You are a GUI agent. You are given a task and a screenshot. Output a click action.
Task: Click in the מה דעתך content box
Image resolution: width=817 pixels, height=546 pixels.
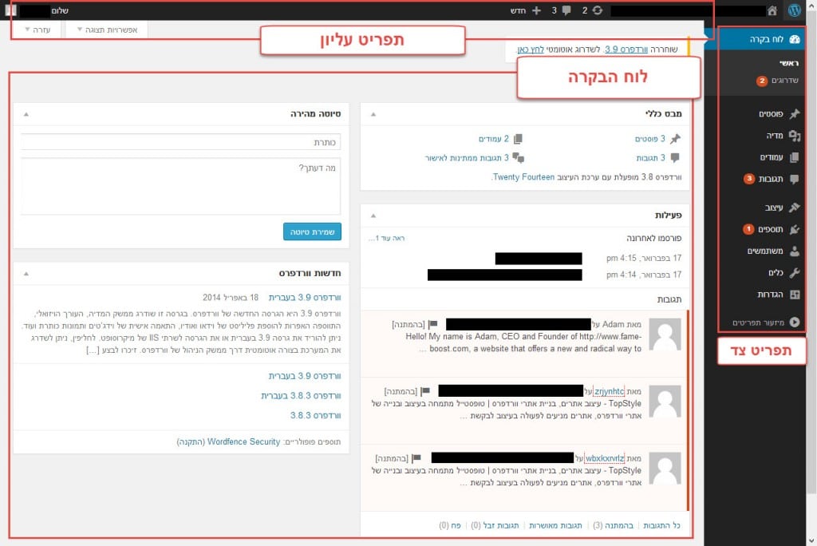click(x=181, y=186)
